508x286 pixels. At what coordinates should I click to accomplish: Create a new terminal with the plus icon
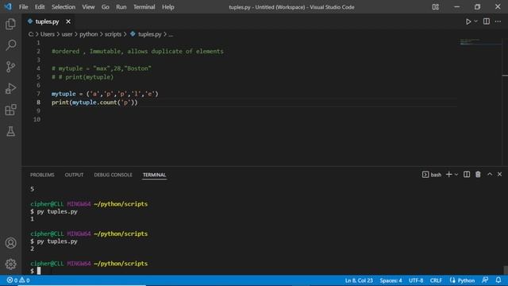[448, 175]
